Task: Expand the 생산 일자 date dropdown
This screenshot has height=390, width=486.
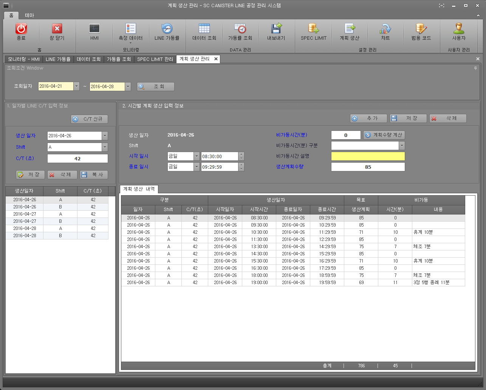Action: coord(105,136)
